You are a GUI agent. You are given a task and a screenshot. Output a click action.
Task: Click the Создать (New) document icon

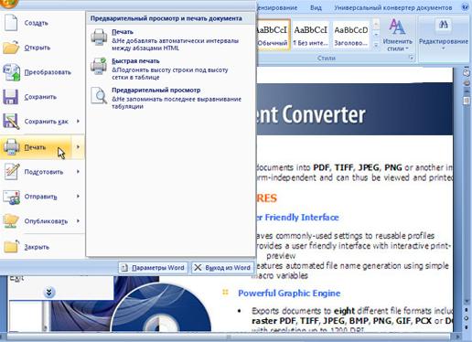point(11,23)
